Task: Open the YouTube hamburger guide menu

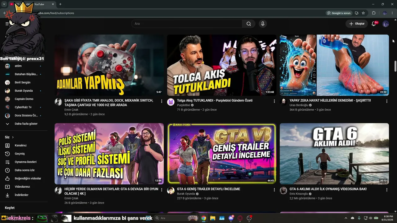Action: pyautogui.click(x=7, y=24)
